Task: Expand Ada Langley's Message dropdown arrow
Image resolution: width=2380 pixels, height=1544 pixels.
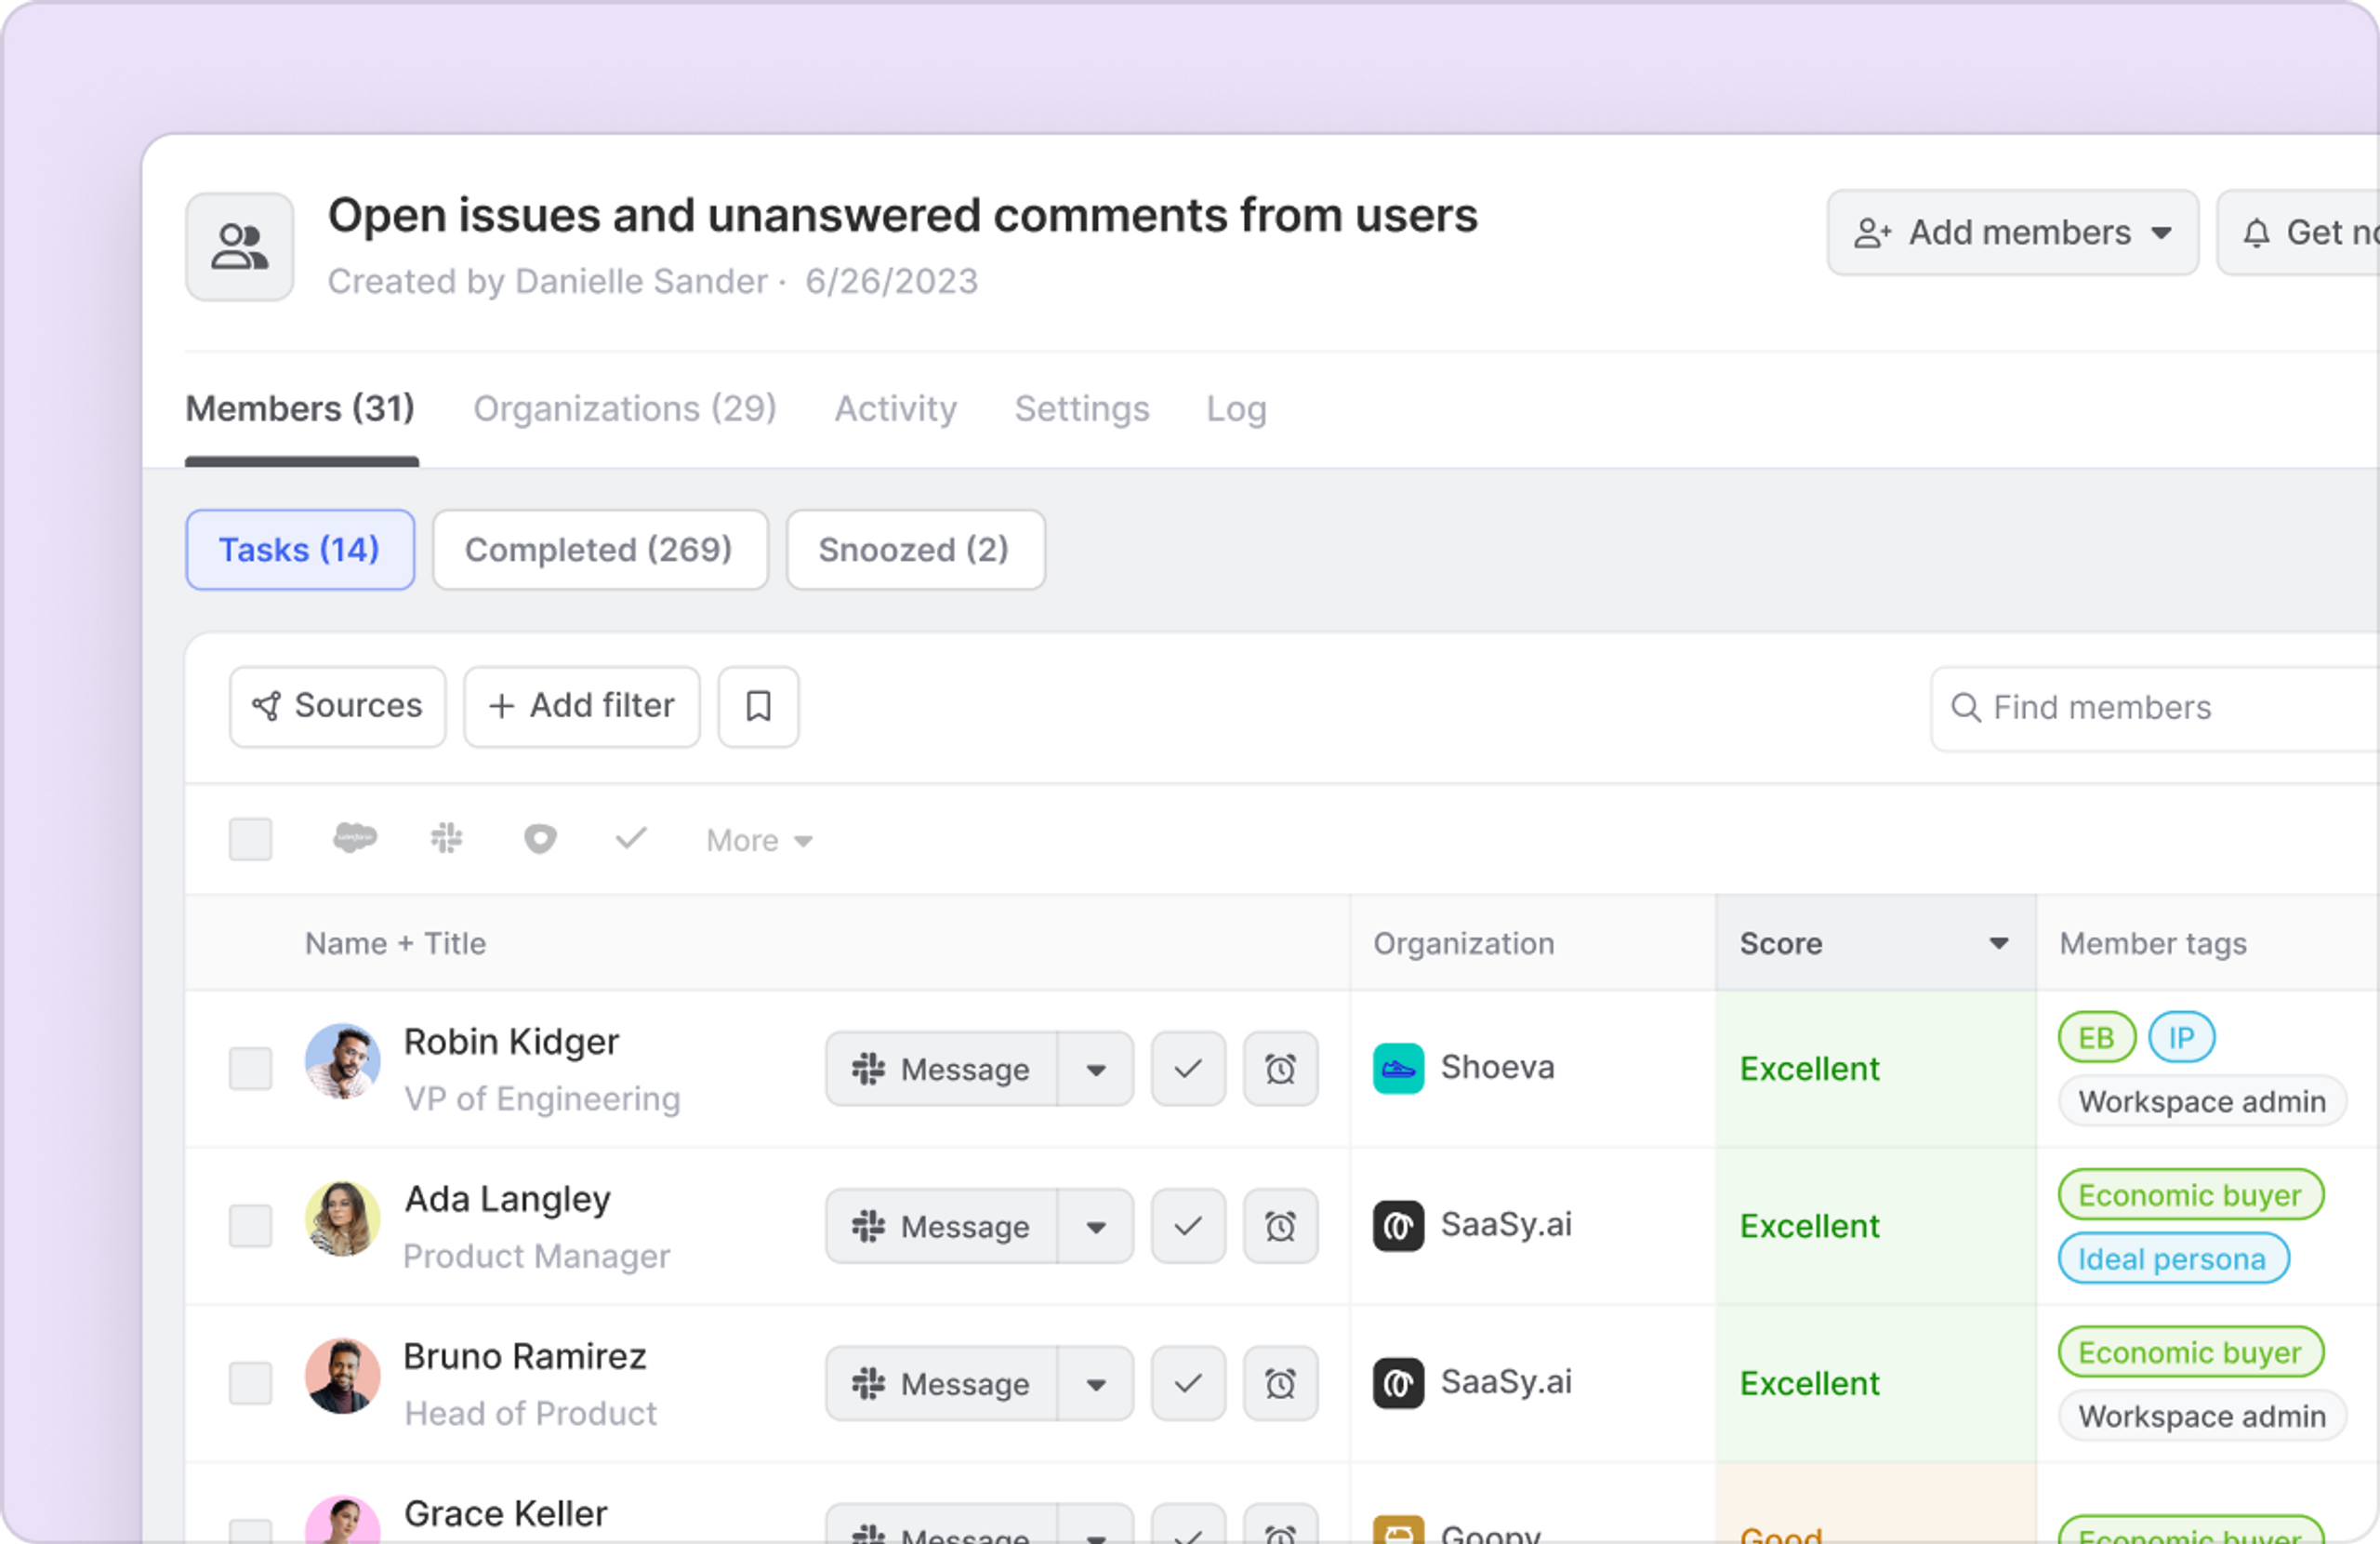Action: click(x=1096, y=1227)
